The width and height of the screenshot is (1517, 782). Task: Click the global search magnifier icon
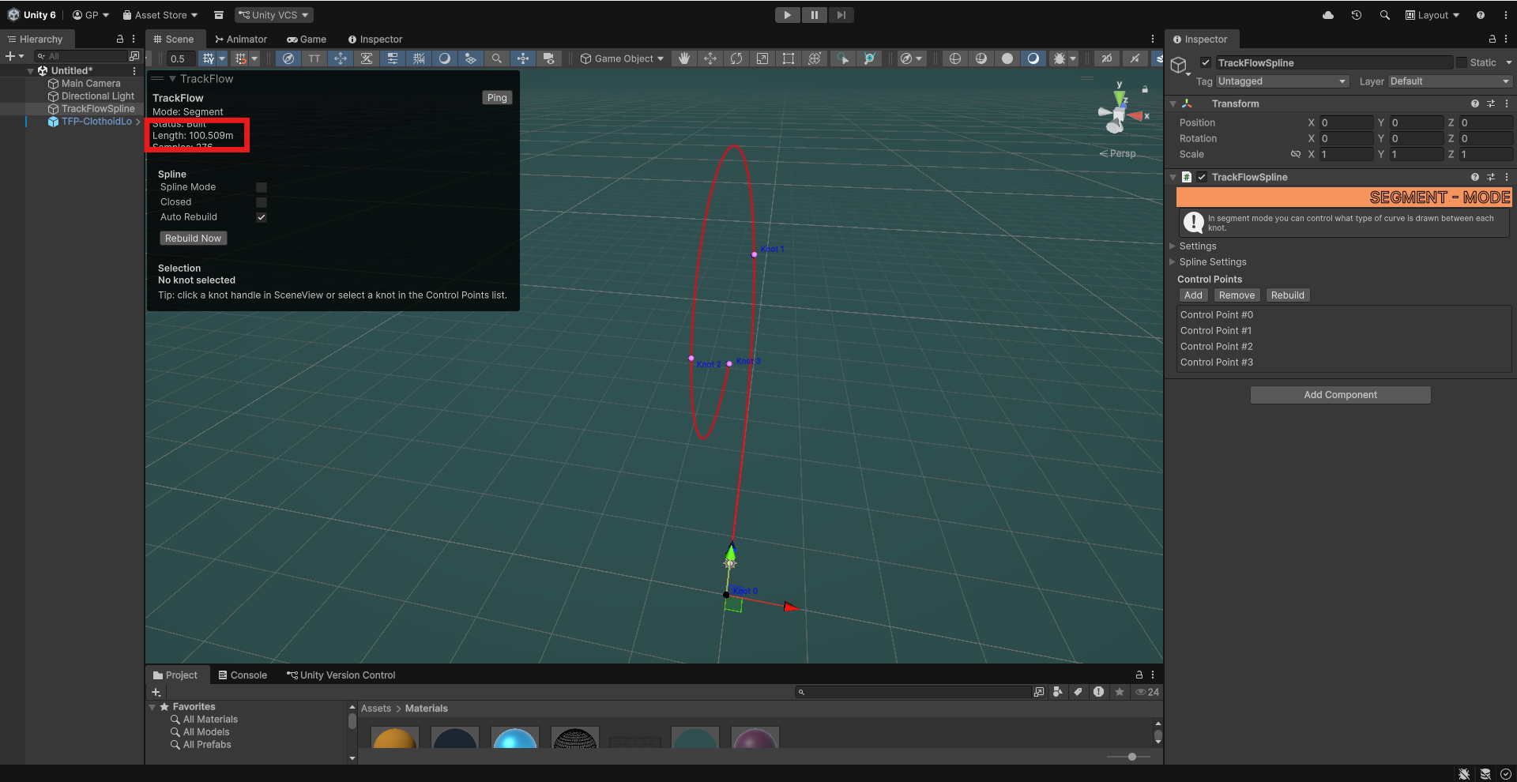tap(1385, 15)
